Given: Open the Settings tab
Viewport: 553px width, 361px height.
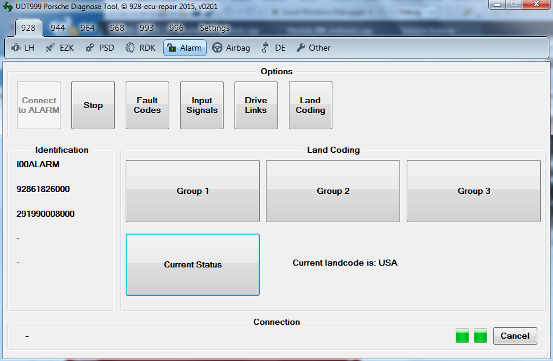Looking at the screenshot, I should click(x=215, y=28).
